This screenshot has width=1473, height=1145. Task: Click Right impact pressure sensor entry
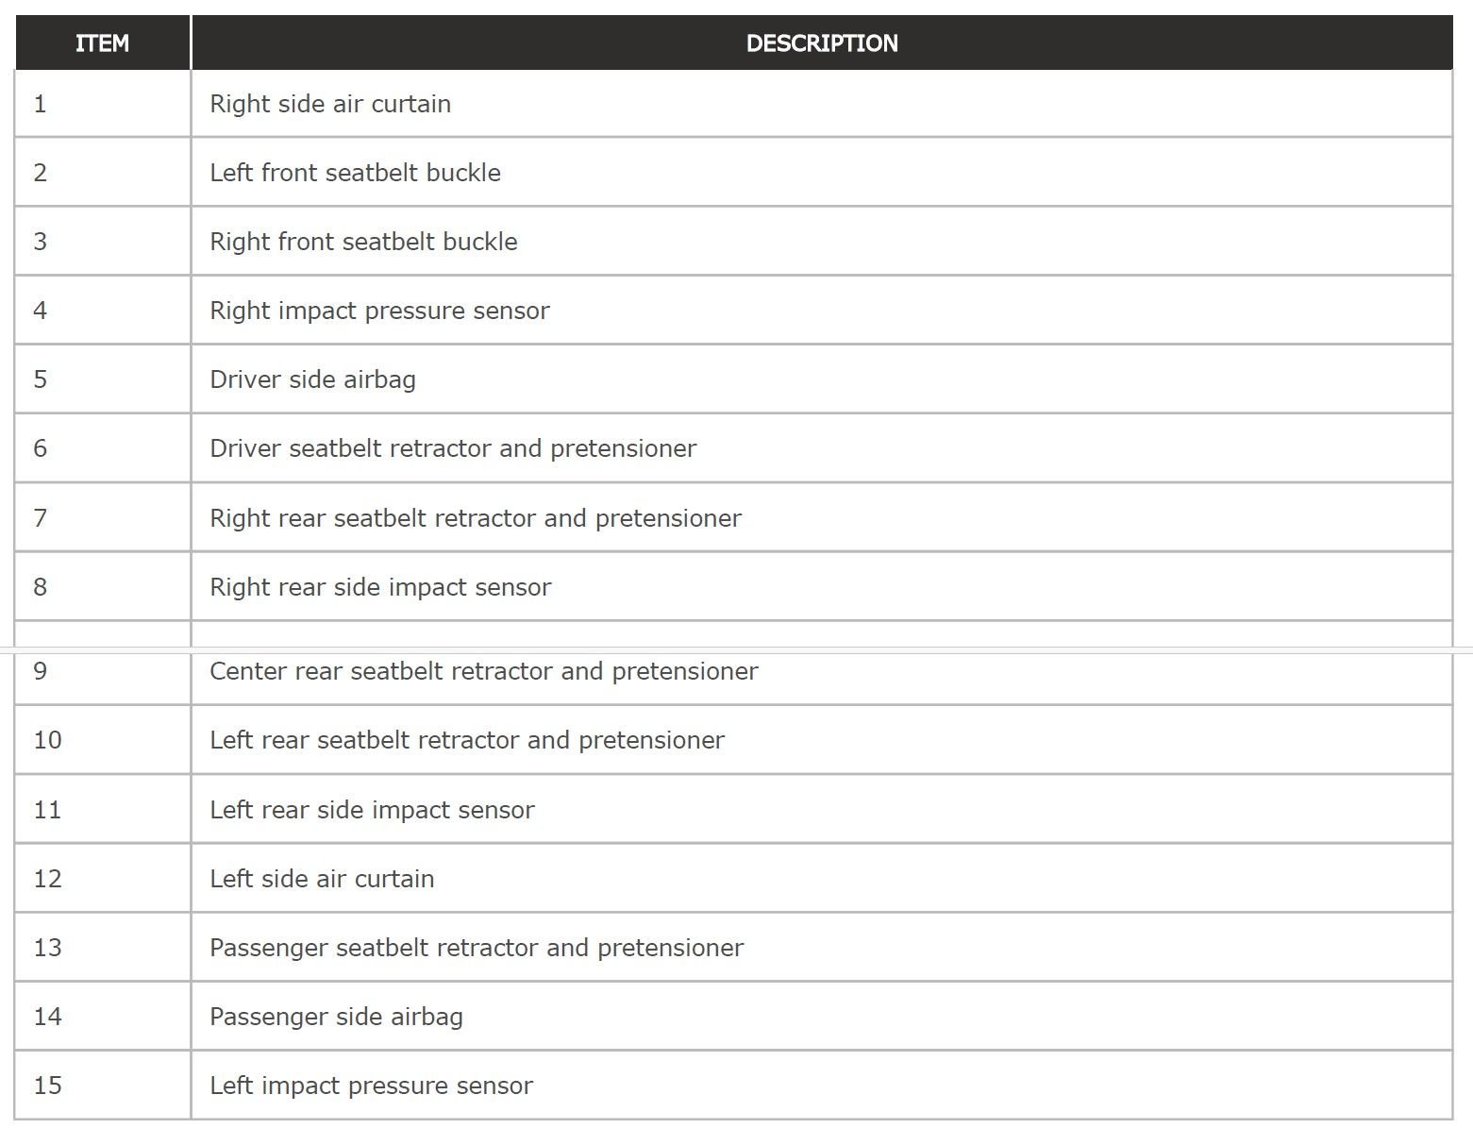pyautogui.click(x=379, y=311)
